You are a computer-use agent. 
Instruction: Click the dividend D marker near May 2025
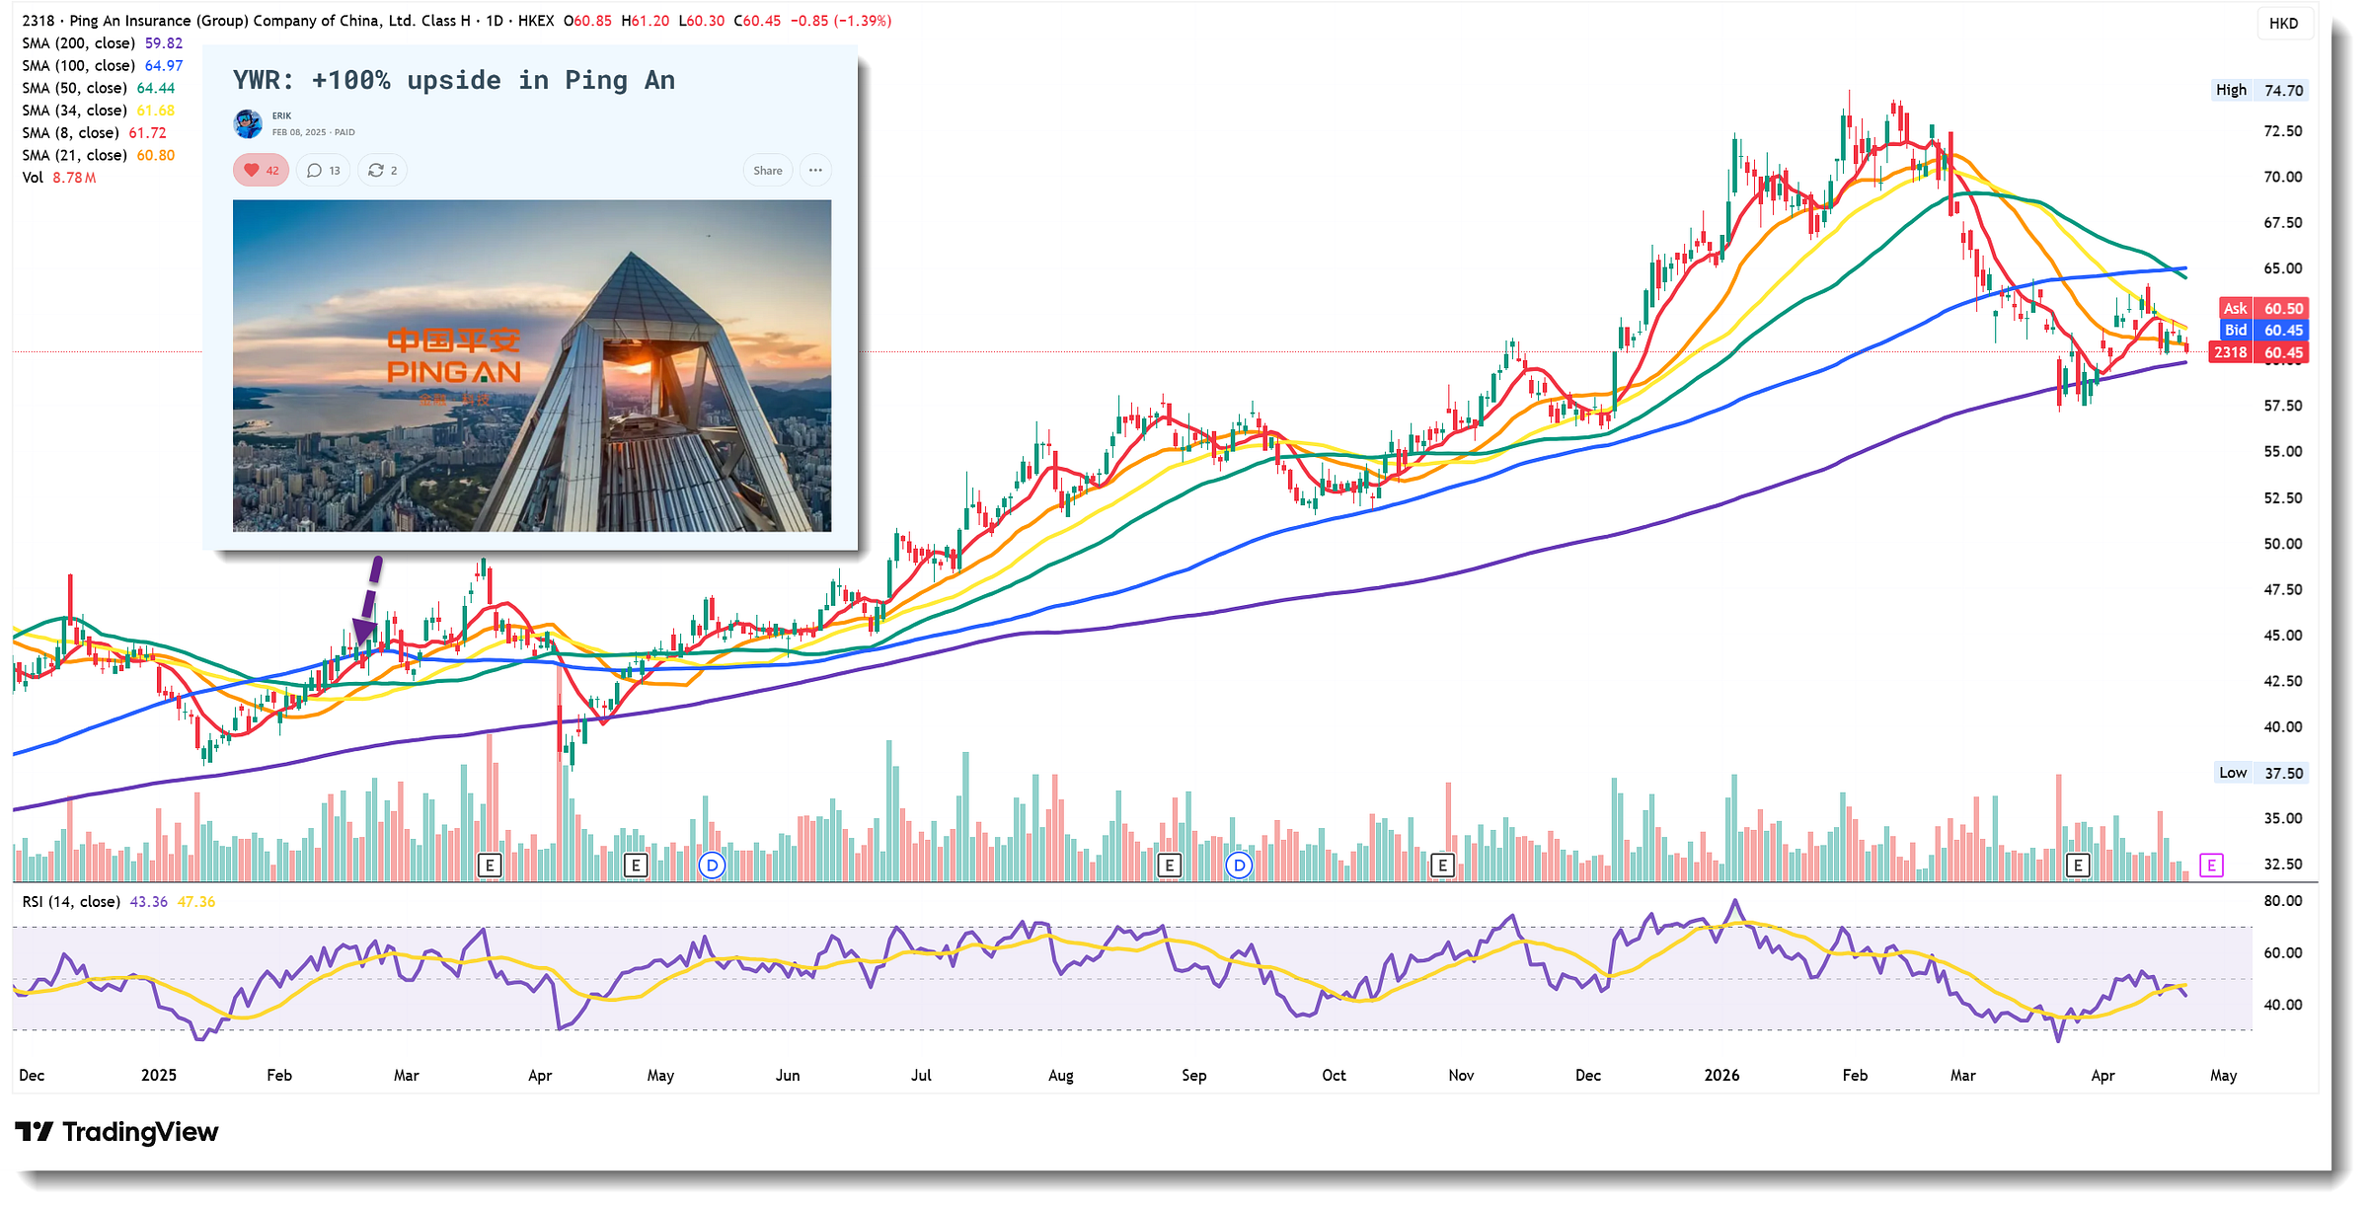[x=712, y=866]
